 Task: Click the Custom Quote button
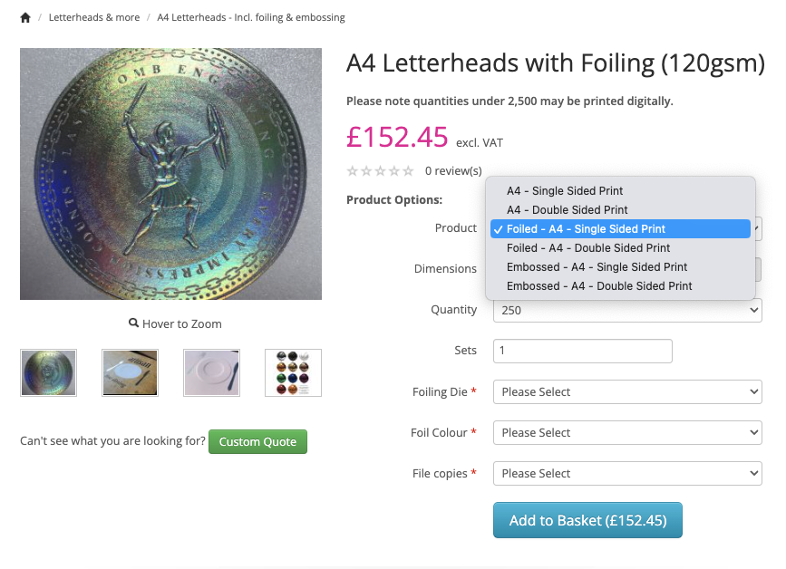point(257,442)
